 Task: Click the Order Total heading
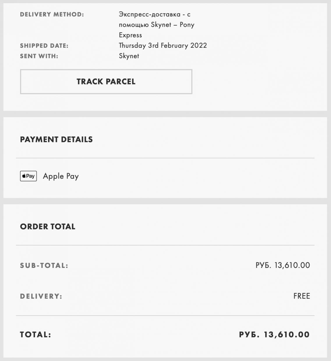point(47,227)
